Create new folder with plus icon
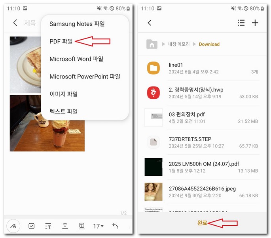The width and height of the screenshot is (271, 238). coord(255,23)
